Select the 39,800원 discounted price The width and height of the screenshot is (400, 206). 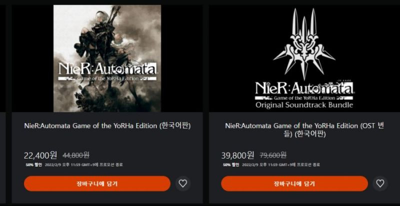238,155
